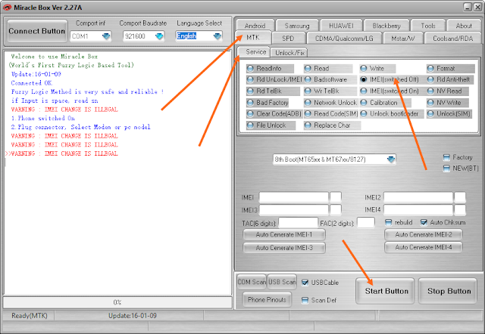
Task: Focus the IMEI input field
Action: [x=294, y=197]
